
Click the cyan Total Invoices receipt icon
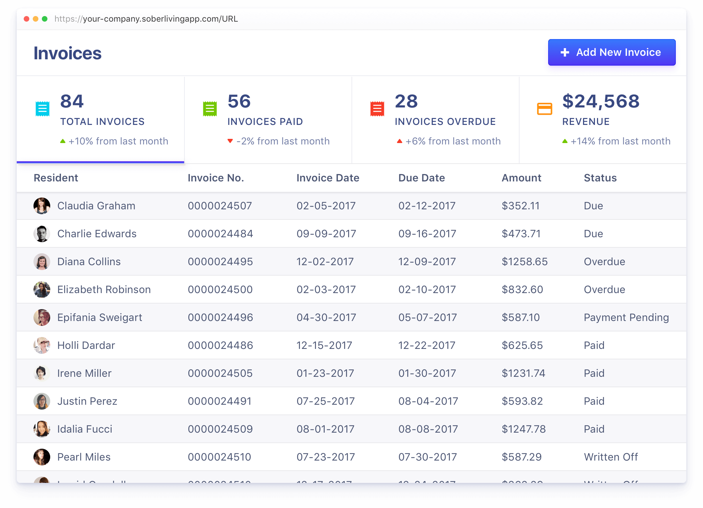click(x=43, y=109)
